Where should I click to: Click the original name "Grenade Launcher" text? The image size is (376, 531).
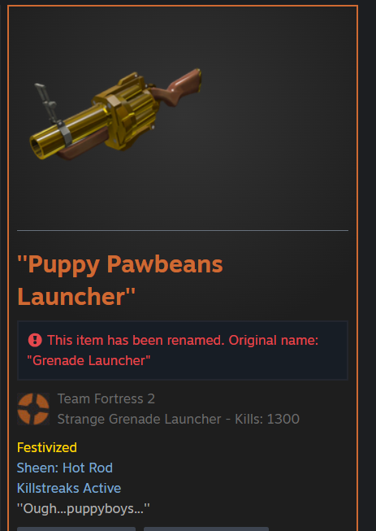tap(89, 360)
